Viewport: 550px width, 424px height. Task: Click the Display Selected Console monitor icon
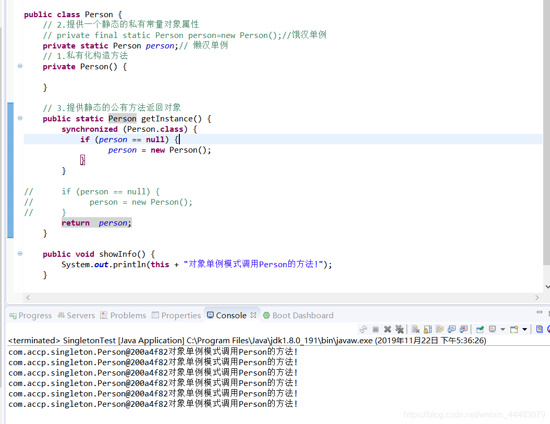492,329
